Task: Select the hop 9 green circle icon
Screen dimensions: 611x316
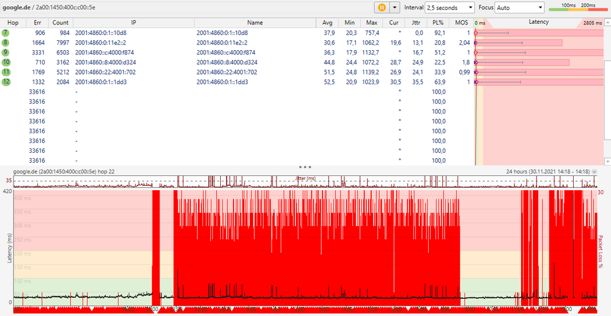Action: coord(6,53)
